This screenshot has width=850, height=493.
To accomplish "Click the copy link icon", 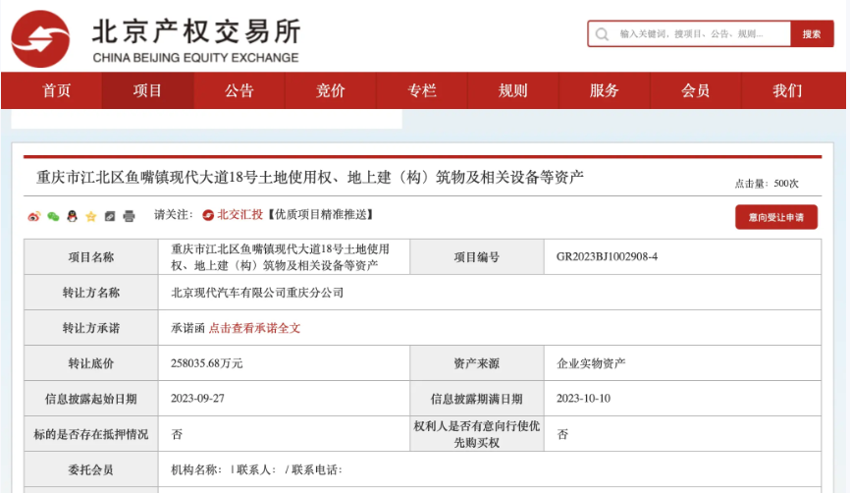I will (x=109, y=216).
